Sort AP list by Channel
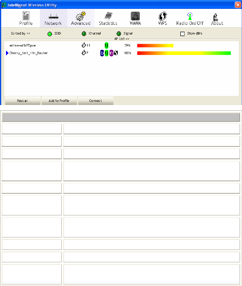This screenshot has width=242, height=286. coord(84,34)
